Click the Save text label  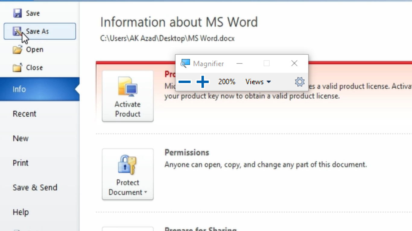pos(33,13)
